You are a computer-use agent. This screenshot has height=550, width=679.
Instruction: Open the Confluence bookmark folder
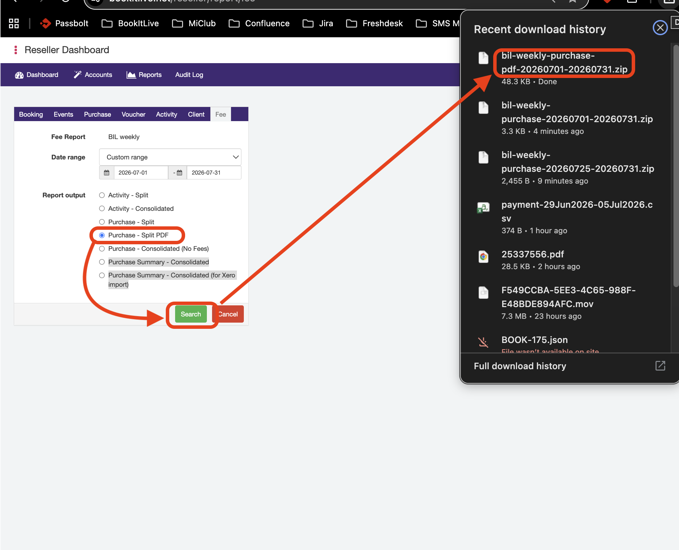point(259,23)
